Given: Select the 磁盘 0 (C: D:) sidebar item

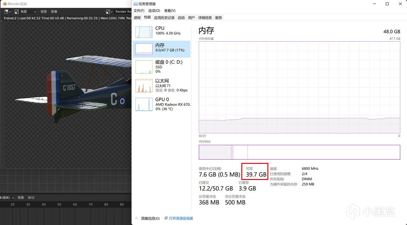Looking at the screenshot, I should (162, 67).
